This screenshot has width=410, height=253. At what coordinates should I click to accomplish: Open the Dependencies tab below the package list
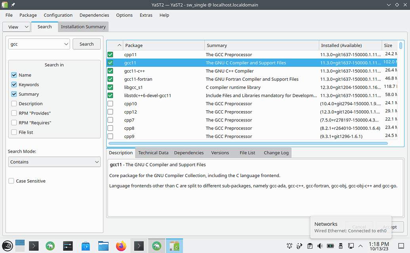click(x=189, y=153)
